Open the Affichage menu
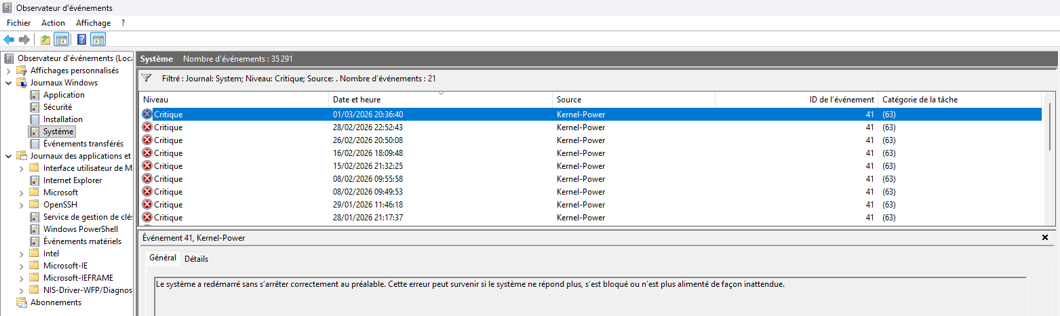1060x316 pixels. (x=93, y=23)
